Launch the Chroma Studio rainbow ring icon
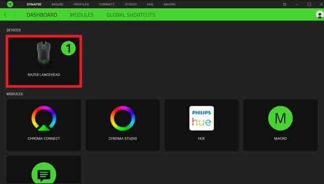The image size is (324, 184). pyautogui.click(x=123, y=118)
